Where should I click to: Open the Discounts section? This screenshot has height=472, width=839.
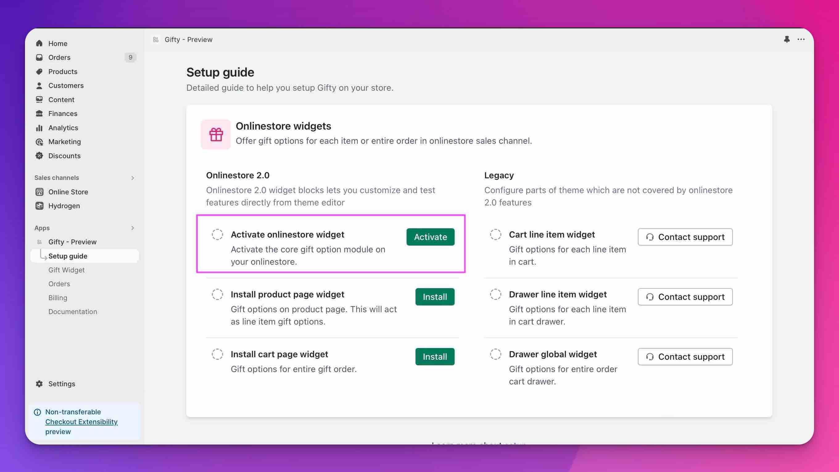(x=85, y=156)
